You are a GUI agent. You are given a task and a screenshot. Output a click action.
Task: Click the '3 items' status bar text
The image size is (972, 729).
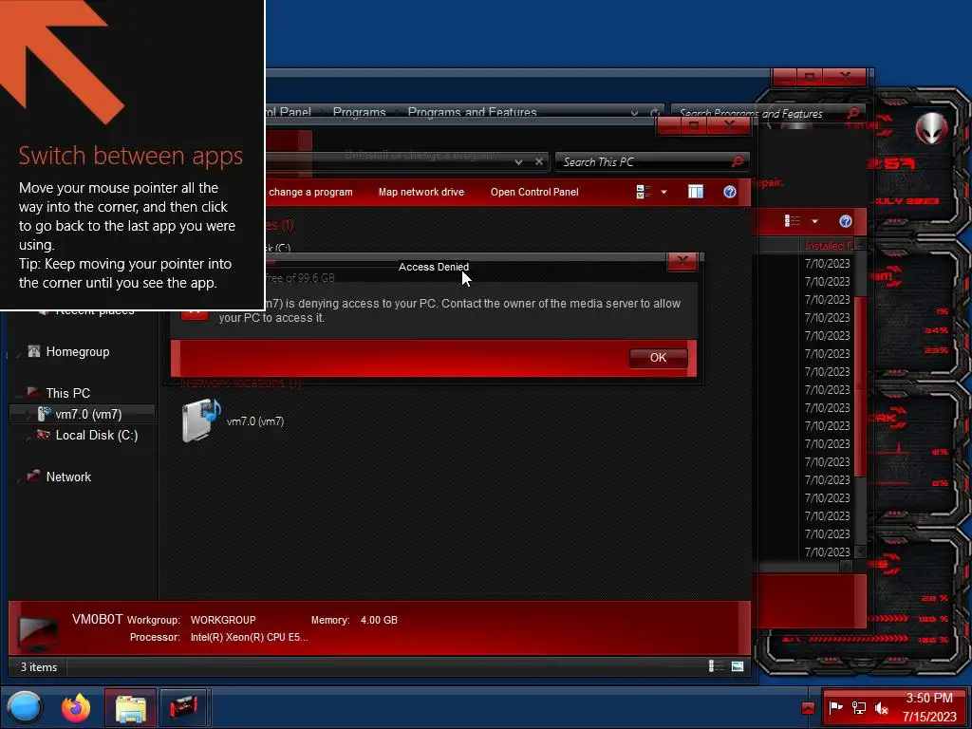coord(38,667)
